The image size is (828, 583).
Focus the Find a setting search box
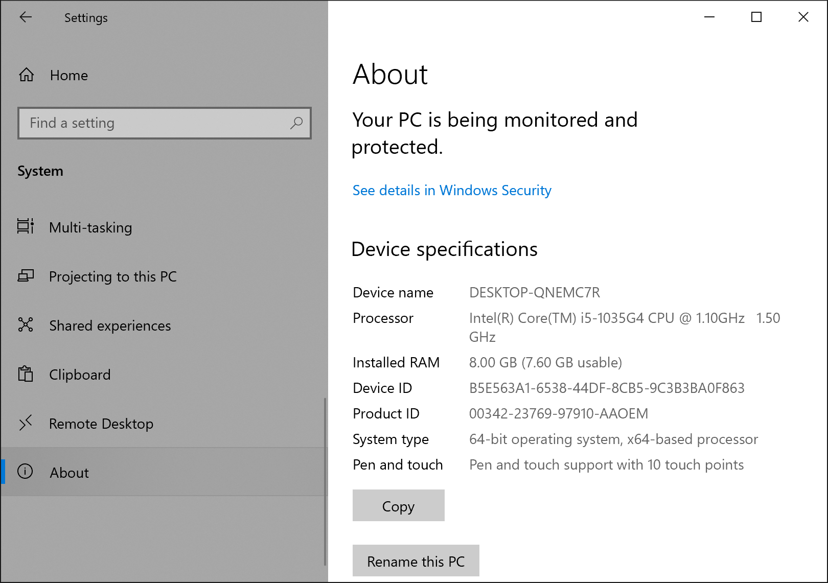165,123
